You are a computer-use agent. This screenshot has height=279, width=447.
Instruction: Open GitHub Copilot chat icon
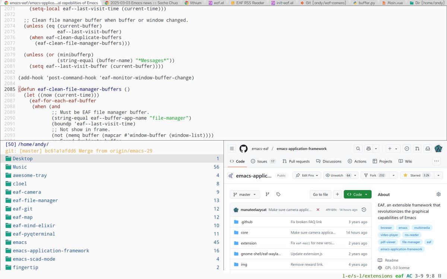click(x=369, y=149)
